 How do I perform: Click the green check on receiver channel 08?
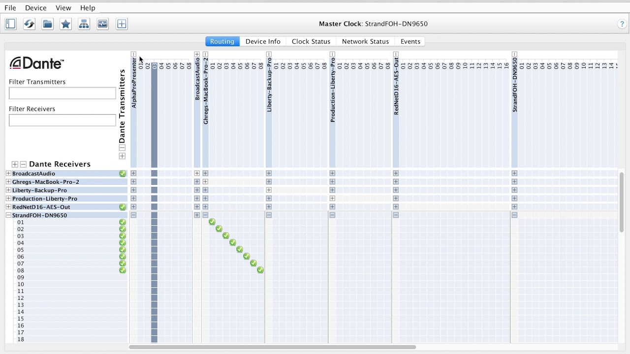[123, 270]
